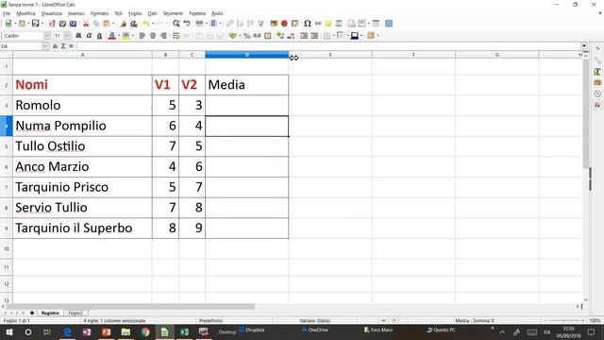
Task: Open font name Calibri dropdown
Action: click(x=47, y=36)
